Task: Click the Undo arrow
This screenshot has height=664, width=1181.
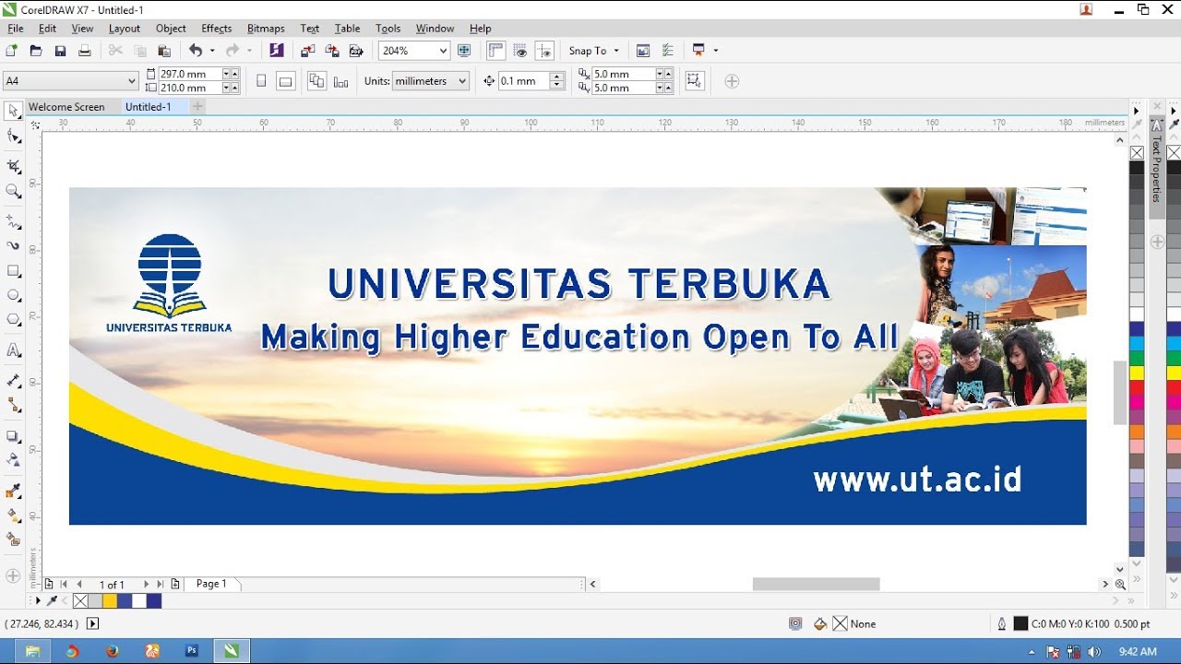Action: [x=196, y=51]
